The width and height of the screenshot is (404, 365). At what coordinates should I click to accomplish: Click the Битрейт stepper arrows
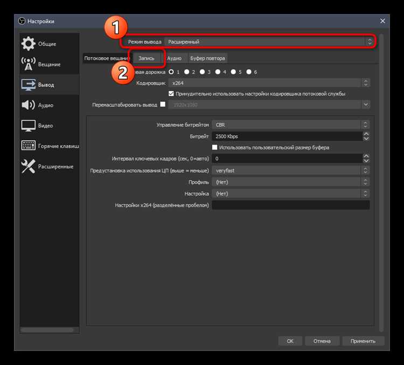click(x=366, y=136)
